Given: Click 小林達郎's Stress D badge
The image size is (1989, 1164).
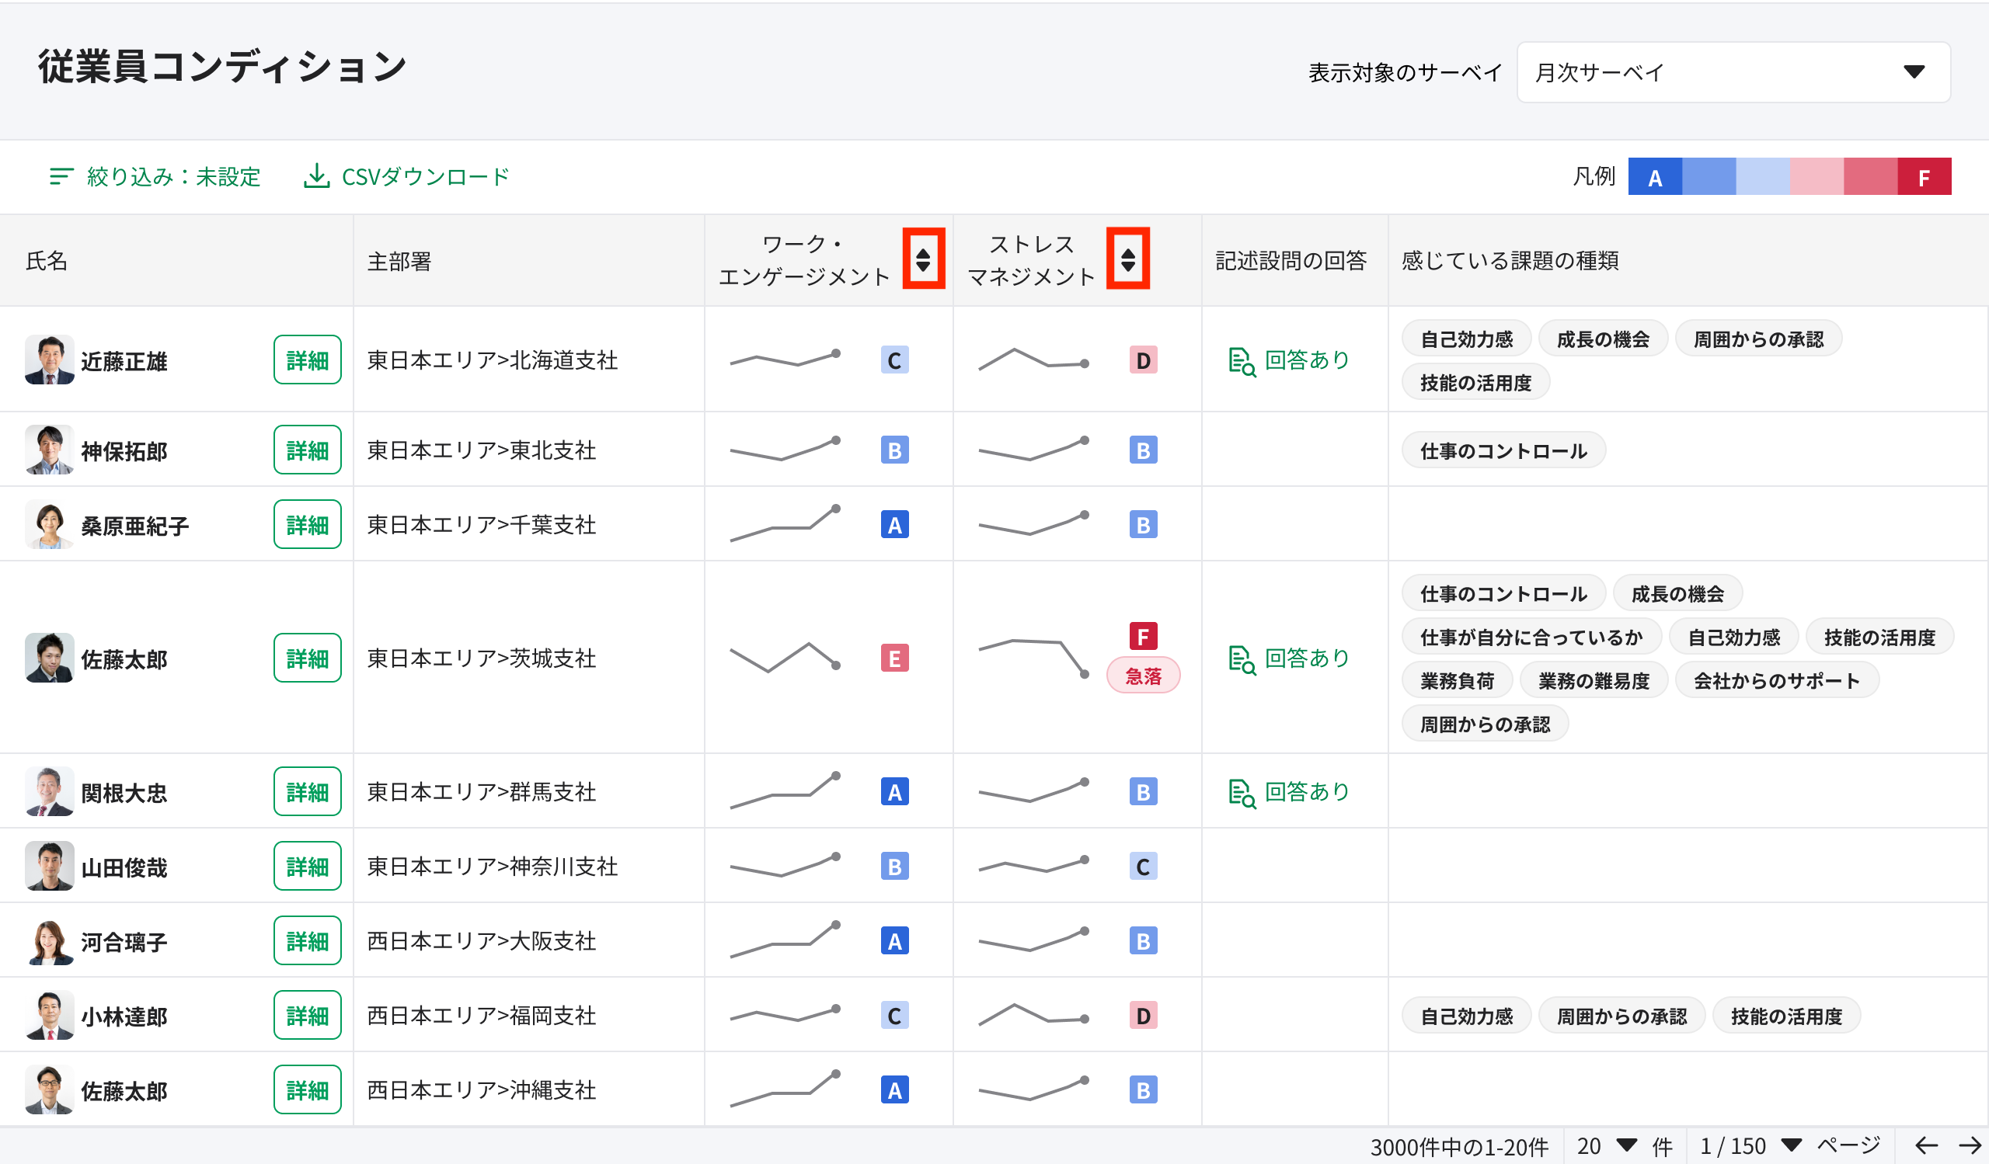Looking at the screenshot, I should (x=1143, y=1016).
